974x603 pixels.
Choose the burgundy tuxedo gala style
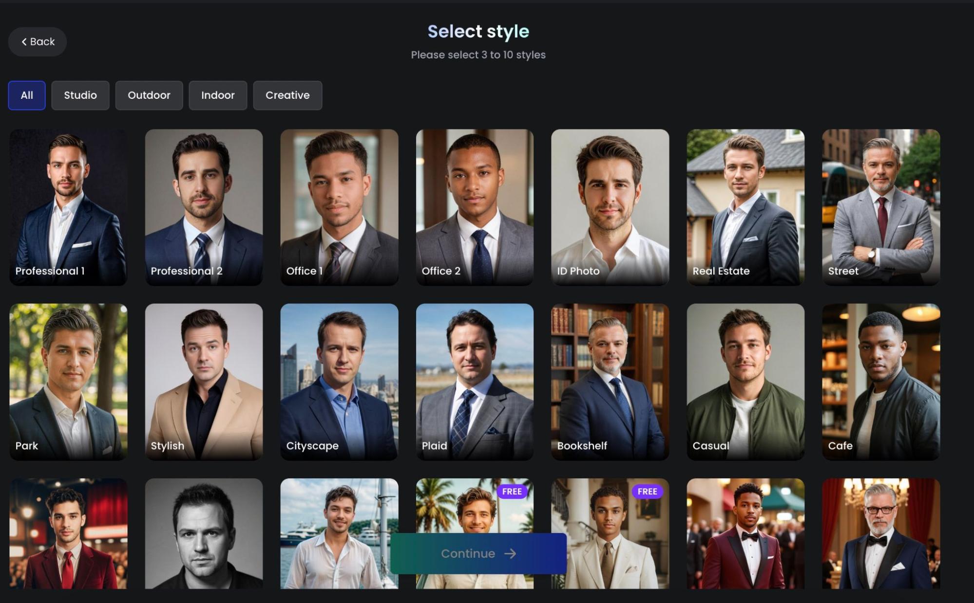pos(745,534)
